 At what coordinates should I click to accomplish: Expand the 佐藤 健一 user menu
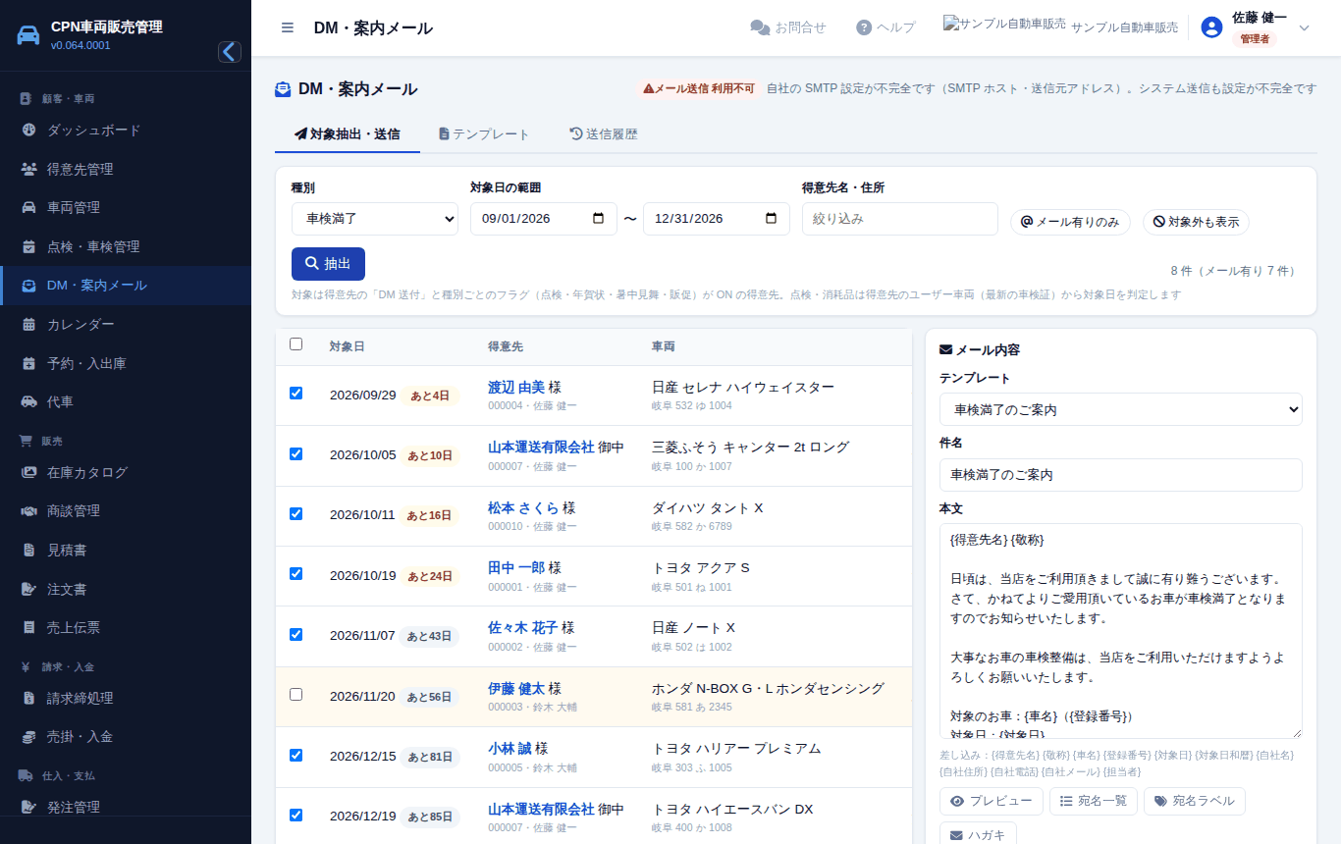(1257, 27)
